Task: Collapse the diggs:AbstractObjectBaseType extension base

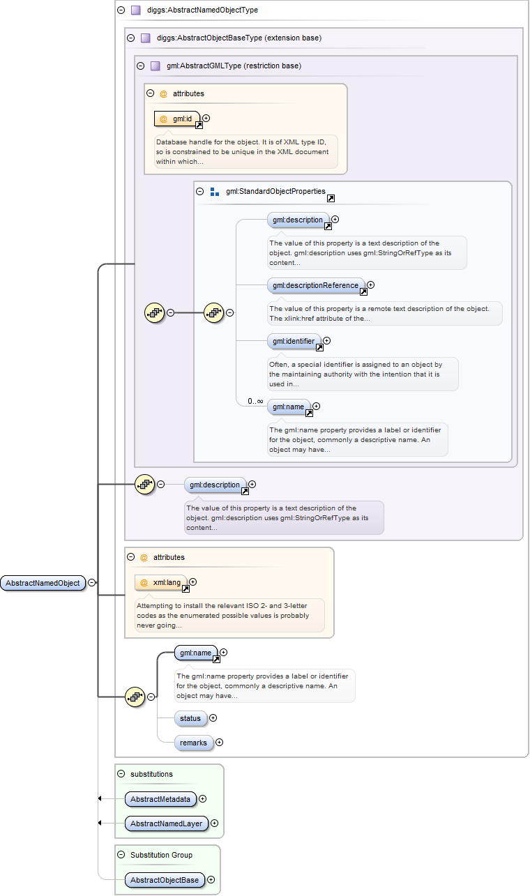Action: coord(131,38)
